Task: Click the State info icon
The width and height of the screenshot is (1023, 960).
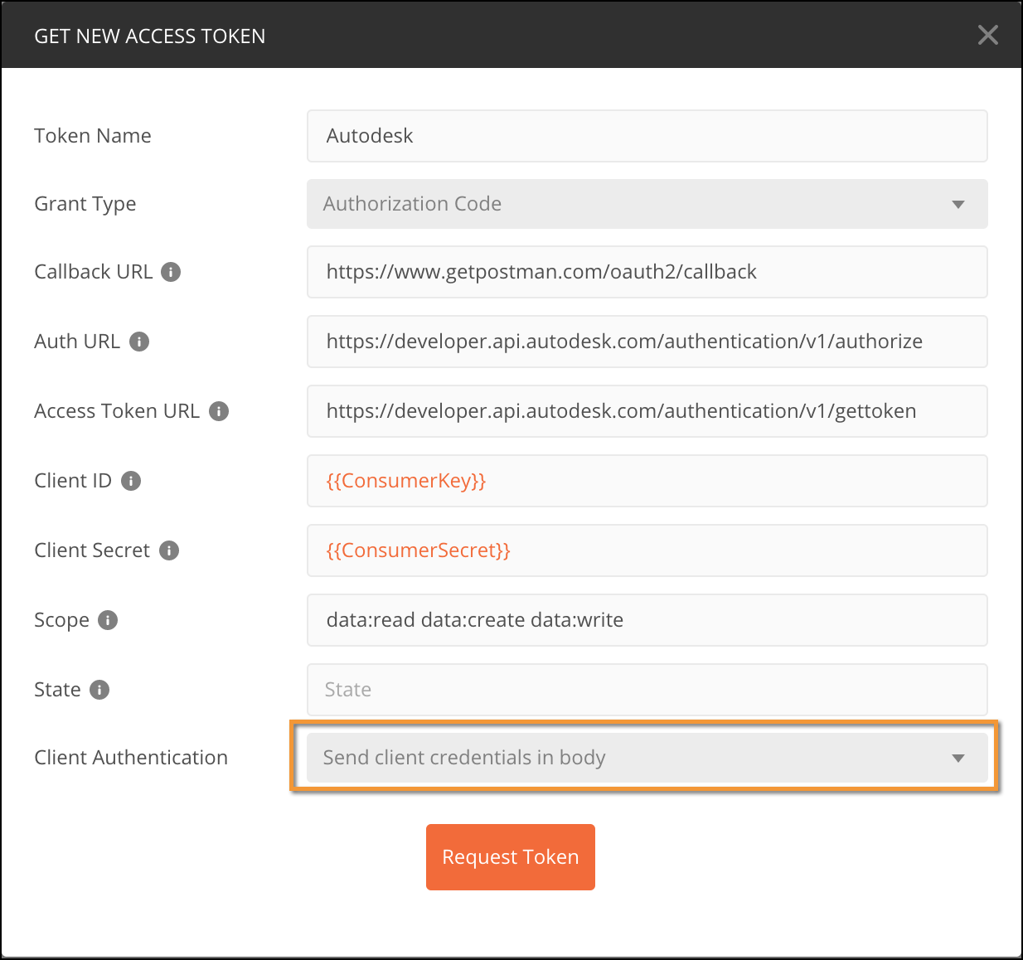Action: coord(99,690)
